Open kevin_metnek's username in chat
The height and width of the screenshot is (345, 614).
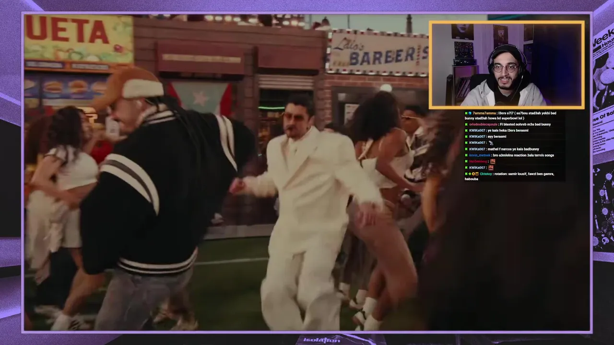tap(480, 155)
